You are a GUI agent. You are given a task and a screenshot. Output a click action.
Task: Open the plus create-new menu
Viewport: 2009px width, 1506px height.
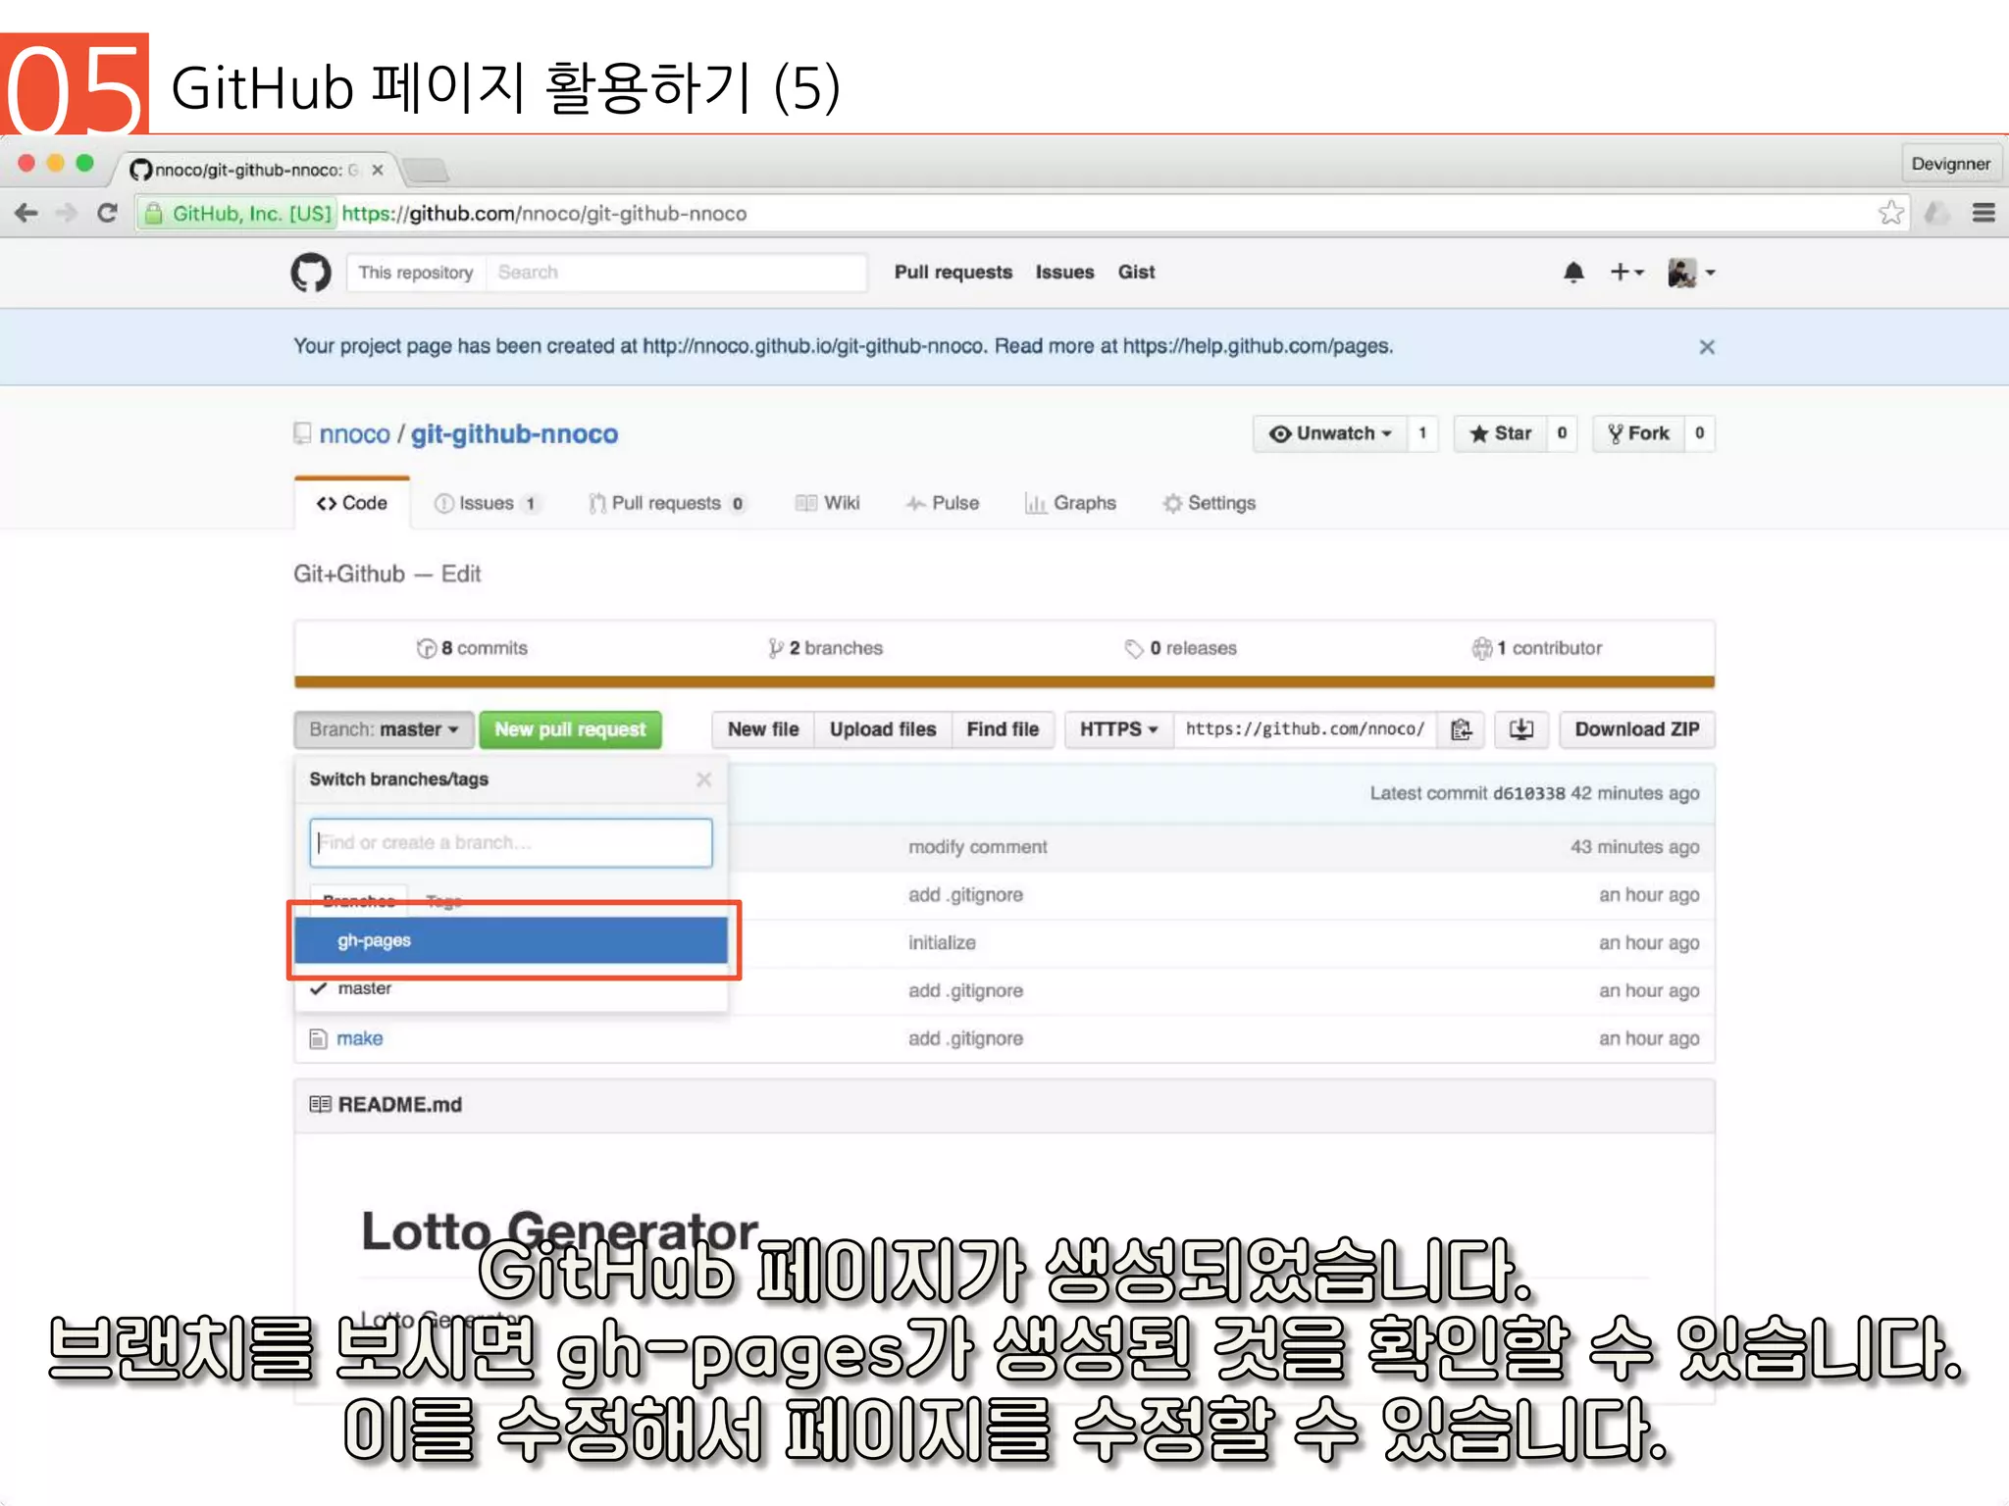click(x=1626, y=272)
